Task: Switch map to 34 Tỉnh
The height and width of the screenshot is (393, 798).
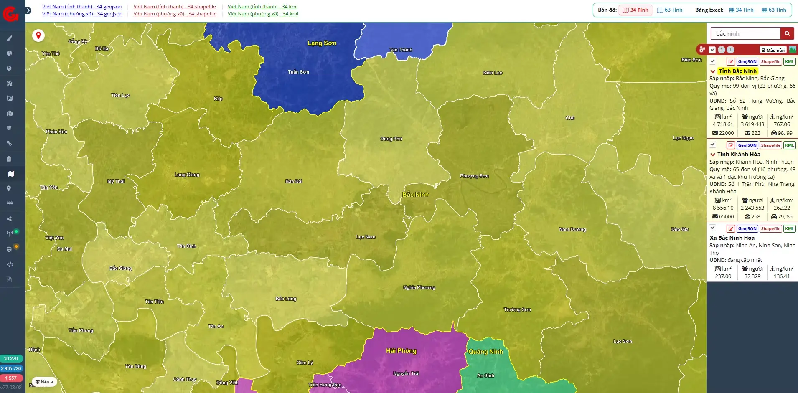Action: pyautogui.click(x=635, y=10)
